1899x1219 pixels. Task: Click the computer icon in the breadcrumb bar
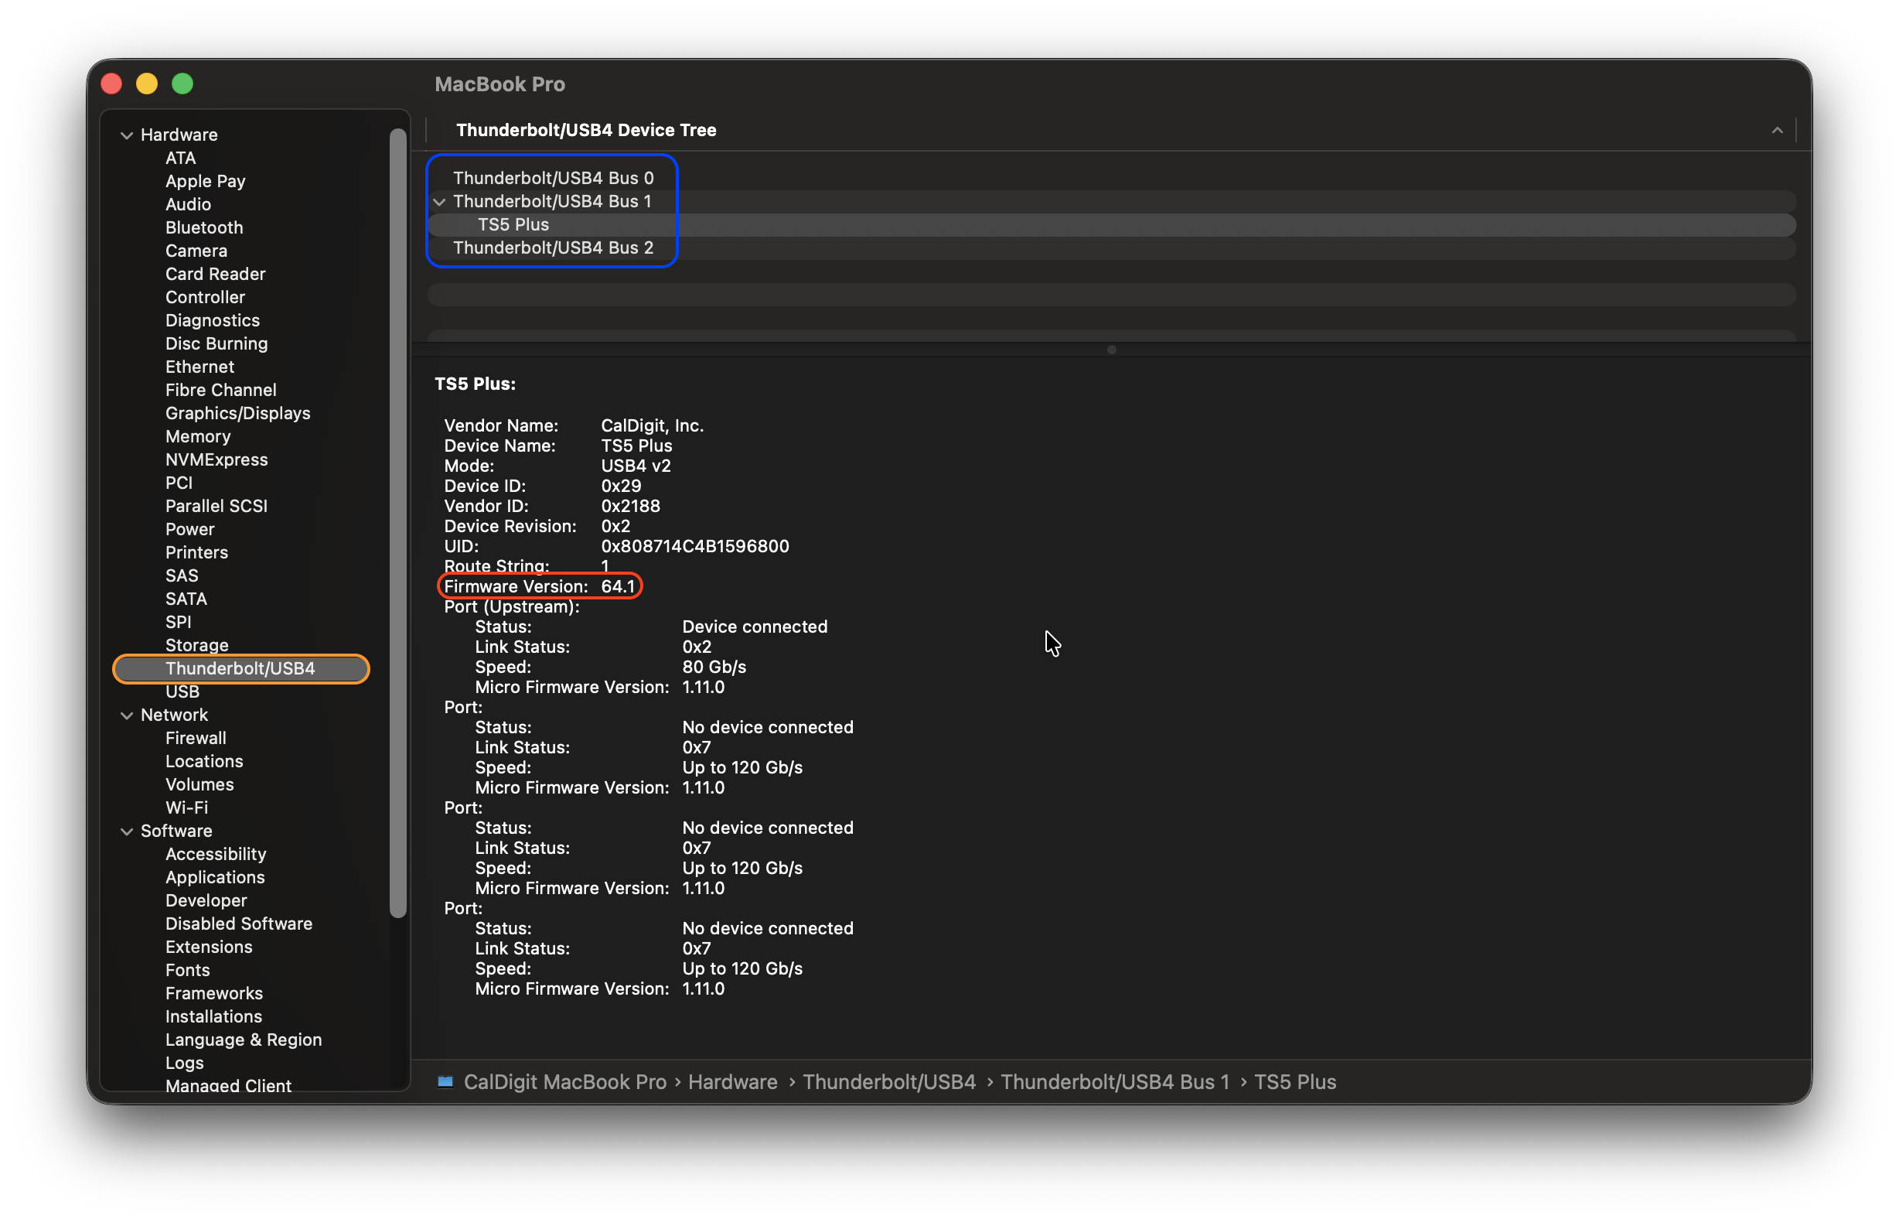[x=446, y=1082]
